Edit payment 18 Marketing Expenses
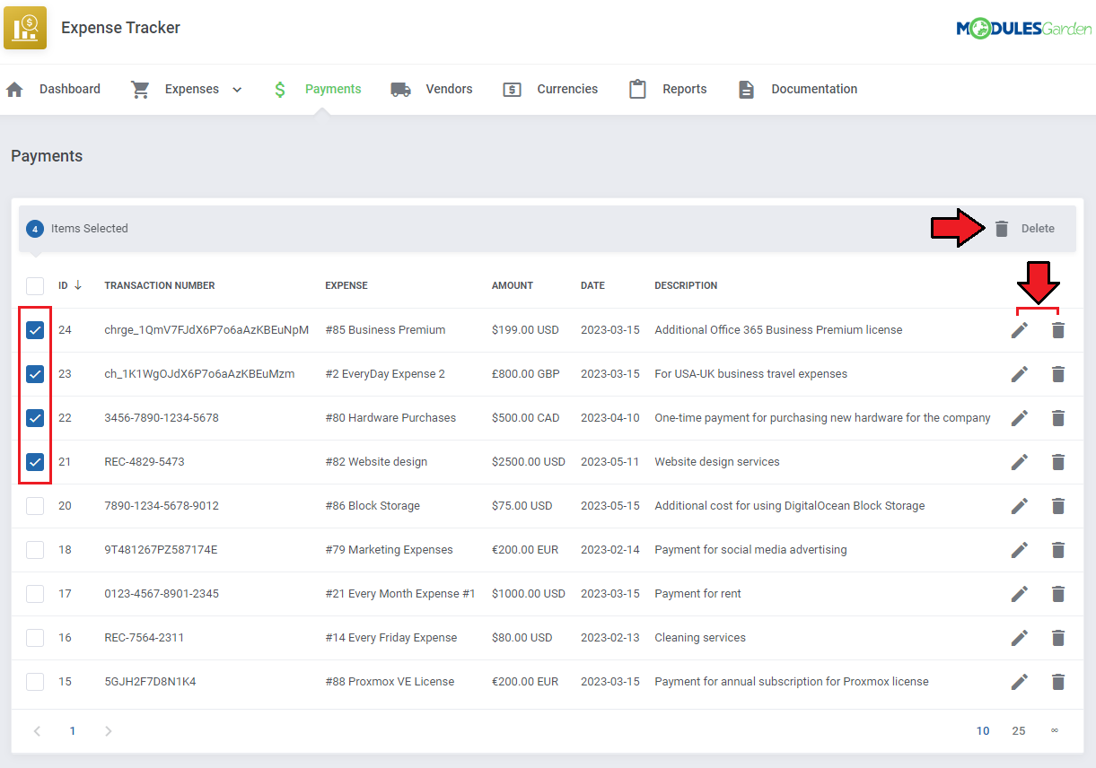The width and height of the screenshot is (1096, 768). pyautogui.click(x=1019, y=550)
